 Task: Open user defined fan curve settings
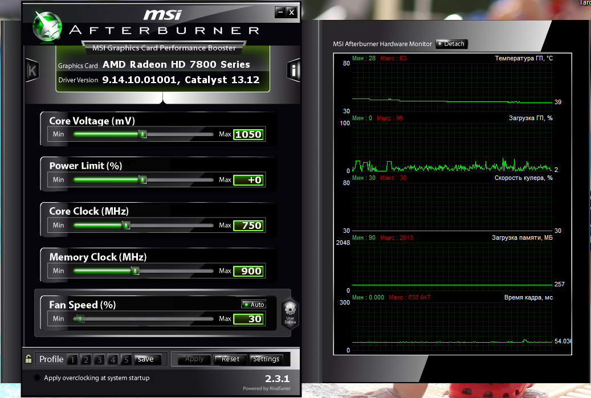[x=290, y=314]
